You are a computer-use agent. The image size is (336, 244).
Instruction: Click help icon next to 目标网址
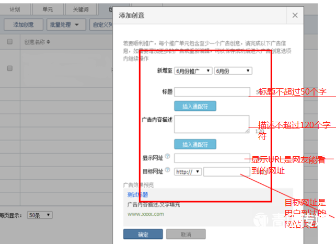point(168,170)
